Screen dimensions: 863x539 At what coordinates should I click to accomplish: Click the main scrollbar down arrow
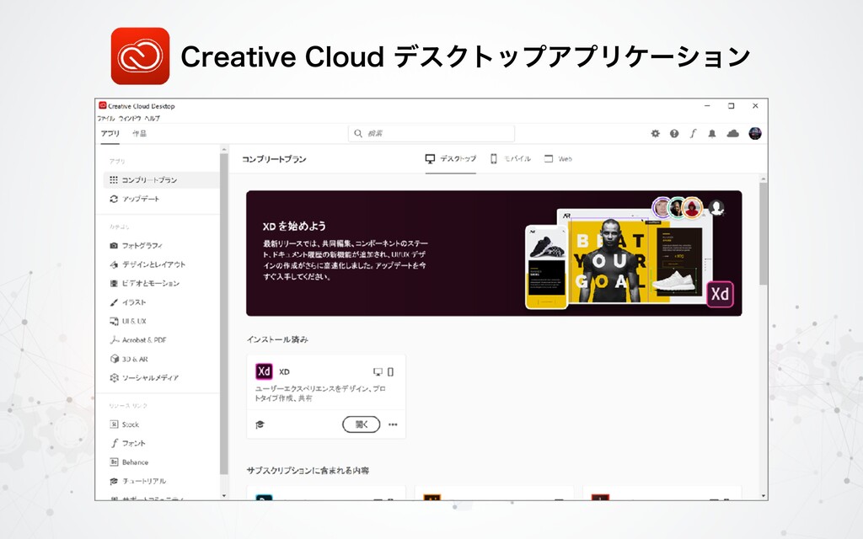click(764, 495)
